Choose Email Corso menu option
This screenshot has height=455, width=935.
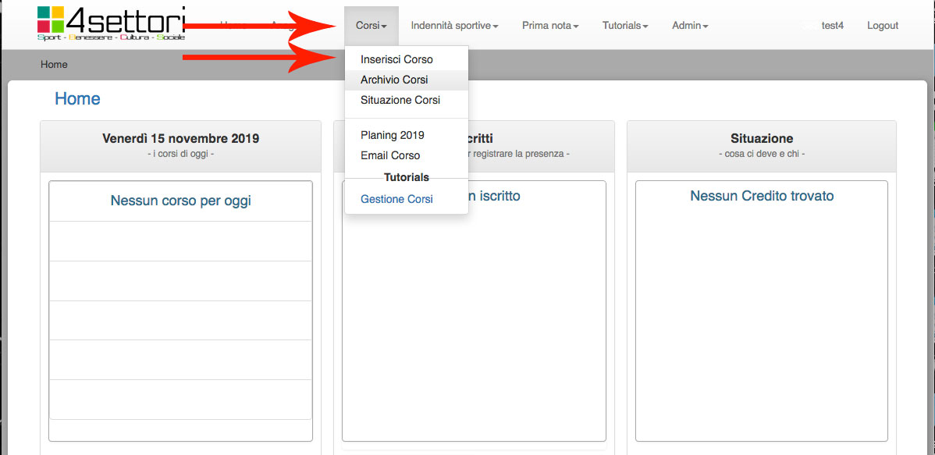pos(390,155)
